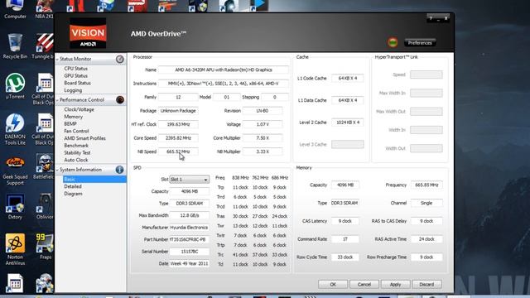Click the Memory Frequency value field
This screenshot has height=298, width=530.
click(x=426, y=185)
